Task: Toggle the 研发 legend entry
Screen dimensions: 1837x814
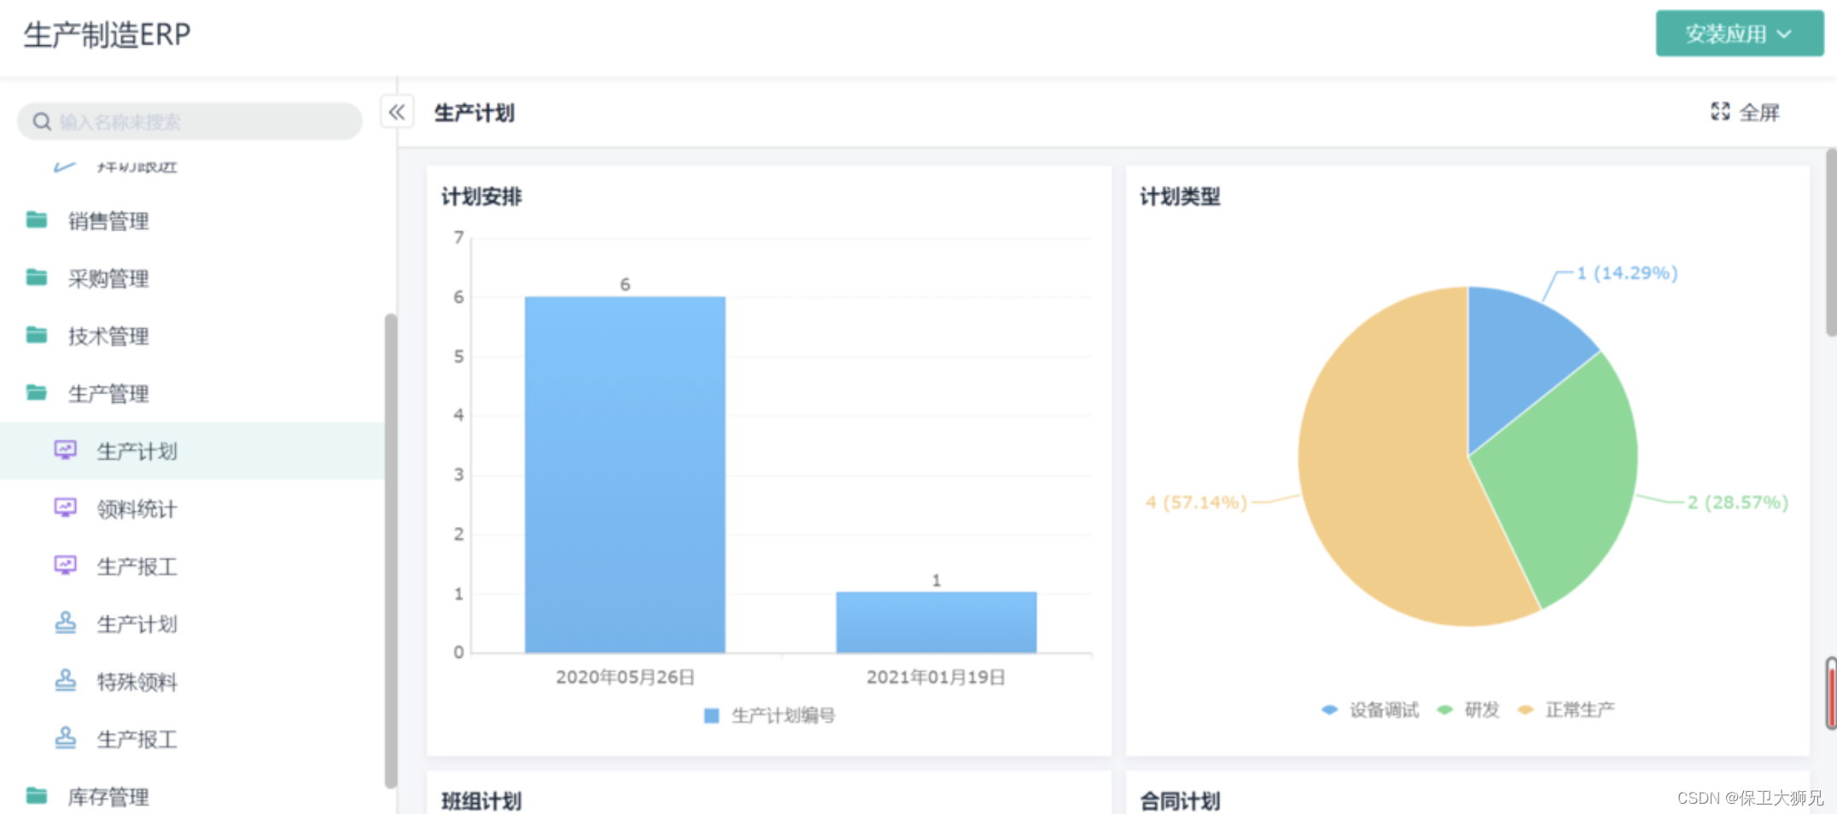Action: (x=1469, y=710)
